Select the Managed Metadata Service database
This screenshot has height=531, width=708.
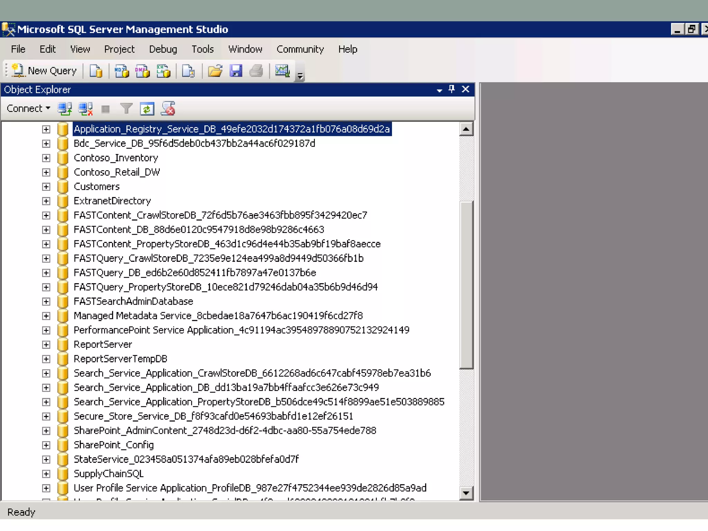coord(218,316)
